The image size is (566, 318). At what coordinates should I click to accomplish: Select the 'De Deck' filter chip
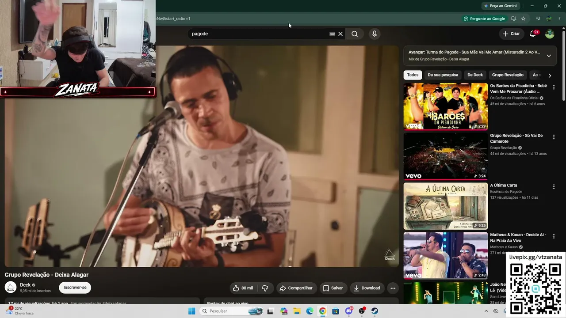475,75
